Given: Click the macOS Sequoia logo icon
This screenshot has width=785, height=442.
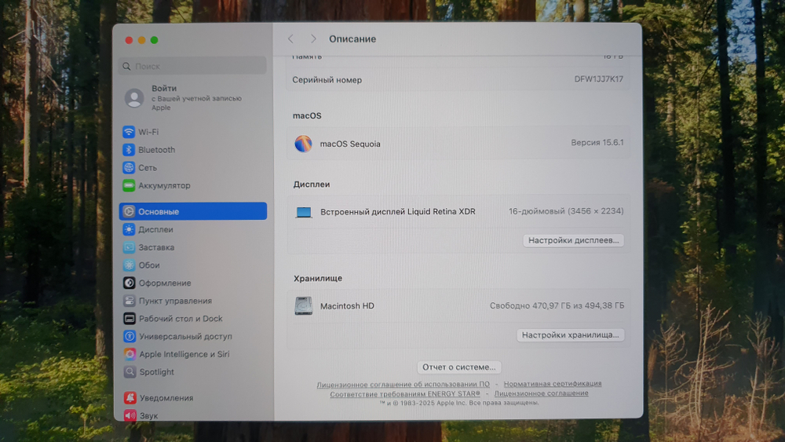Looking at the screenshot, I should (303, 144).
